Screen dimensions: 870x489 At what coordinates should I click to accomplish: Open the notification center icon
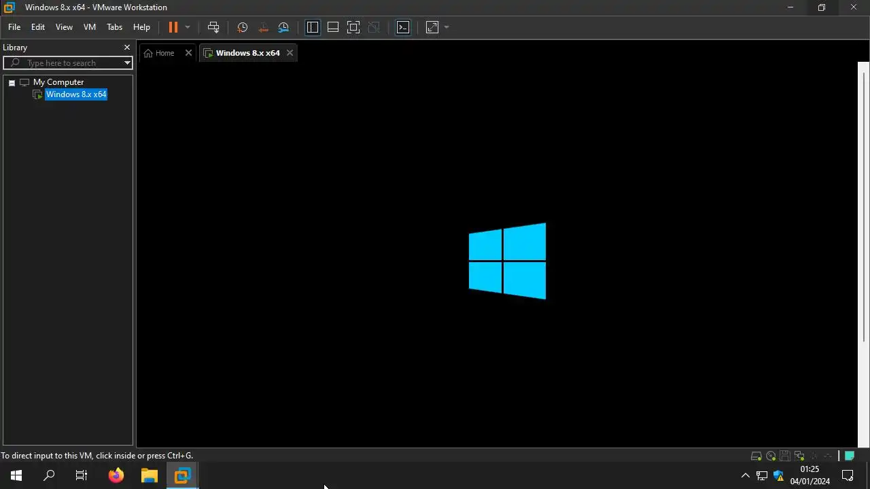coord(848,475)
